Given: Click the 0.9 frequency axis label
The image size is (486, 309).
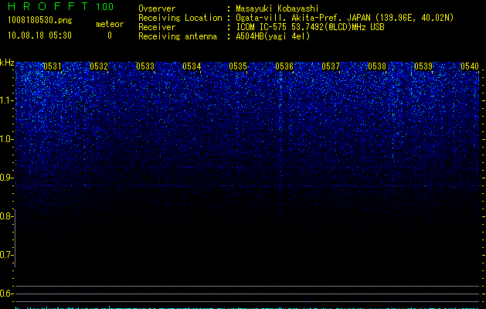Looking at the screenshot, I should coord(5,178).
